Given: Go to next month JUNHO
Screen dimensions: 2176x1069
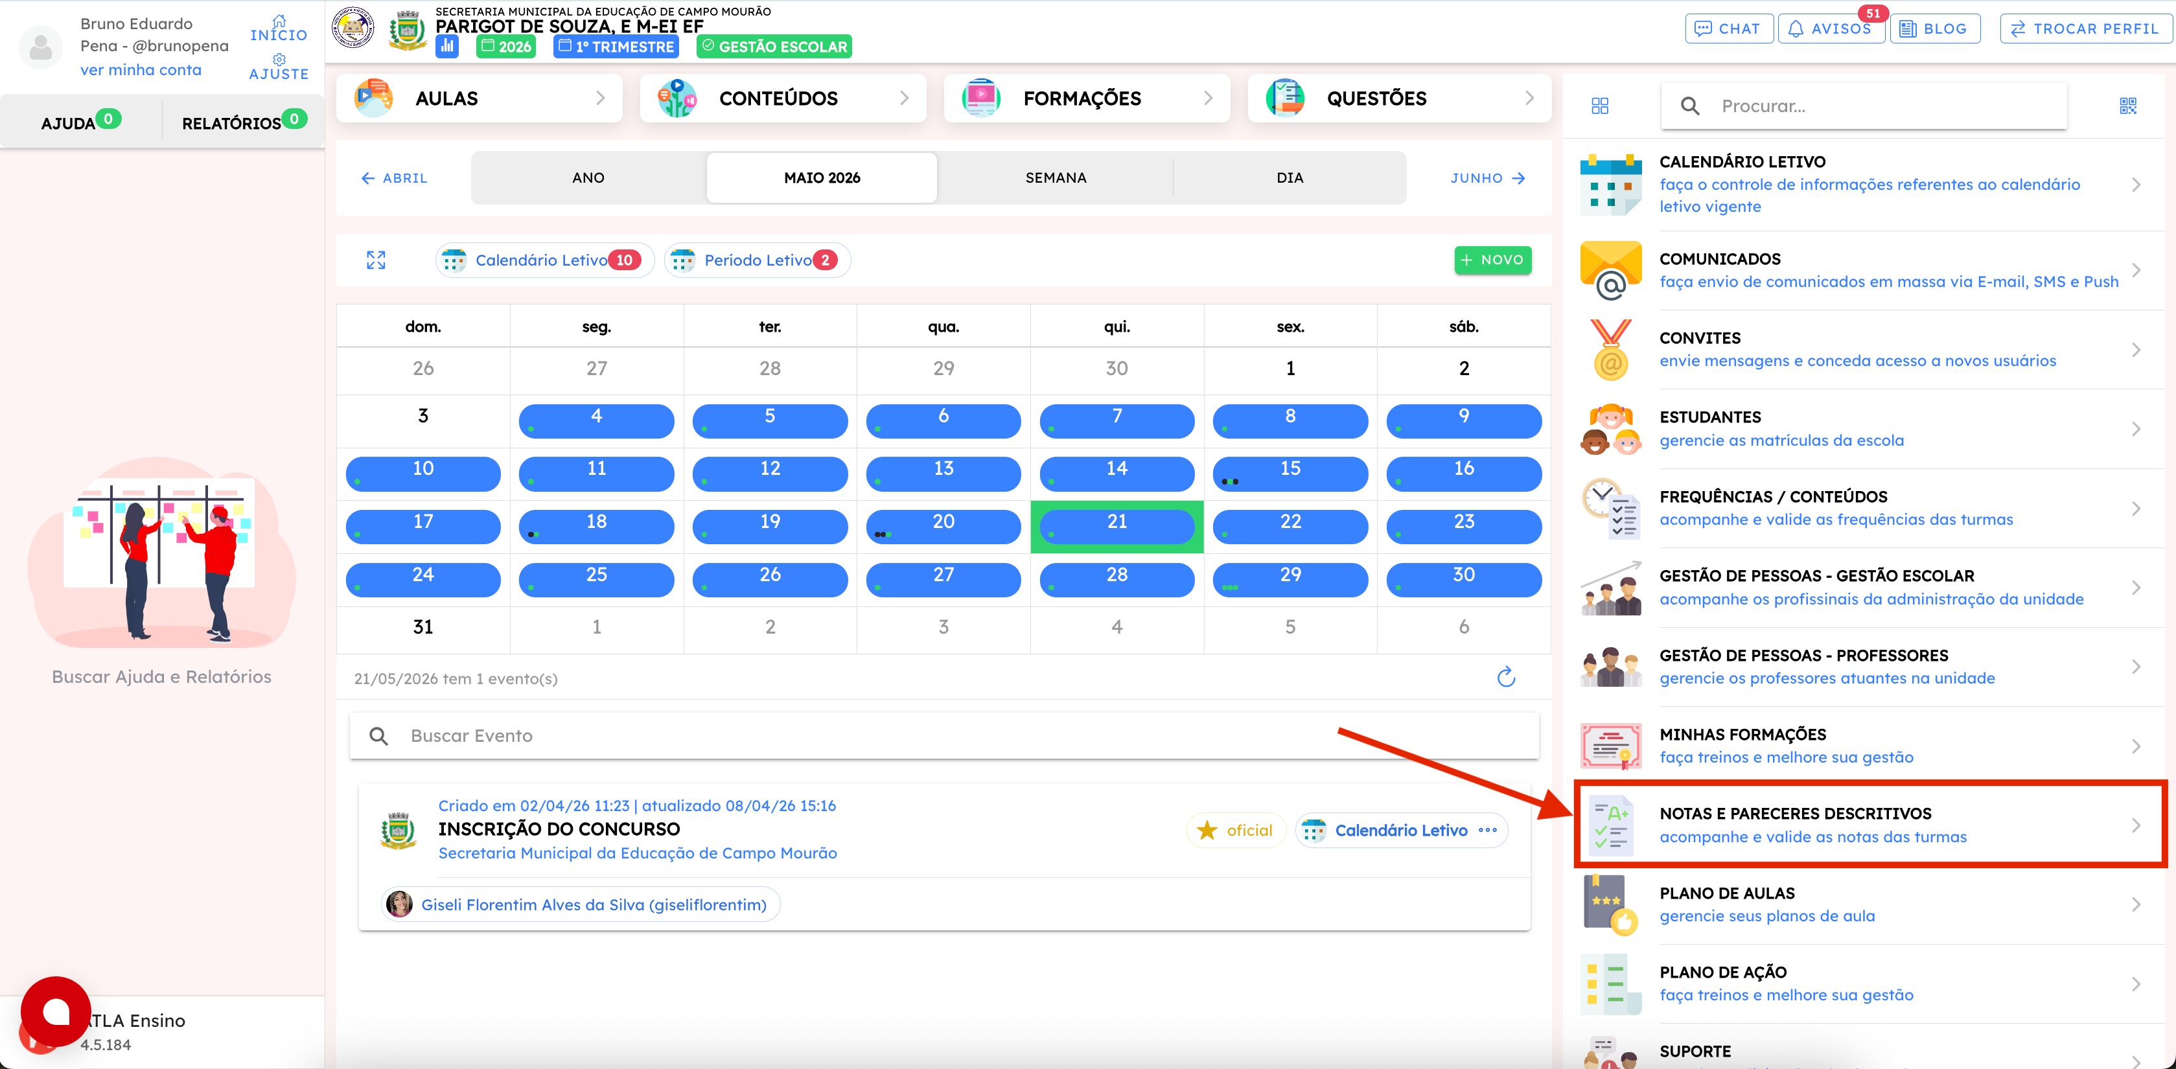Looking at the screenshot, I should click(1488, 178).
